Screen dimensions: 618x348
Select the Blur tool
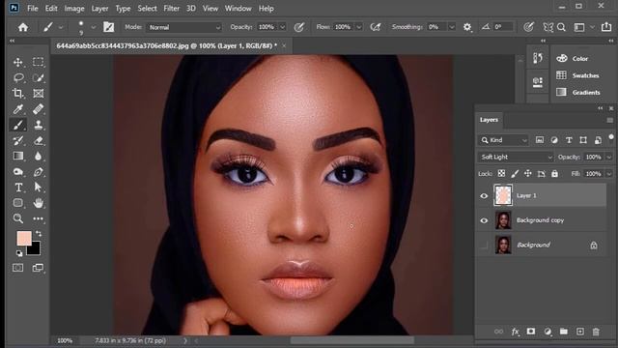(x=39, y=156)
